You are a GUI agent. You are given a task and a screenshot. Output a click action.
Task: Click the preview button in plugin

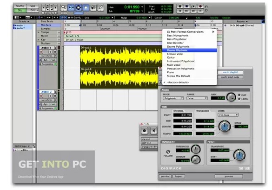tap(165, 176)
